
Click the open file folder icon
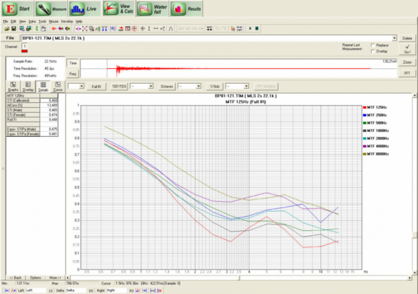(7, 28)
